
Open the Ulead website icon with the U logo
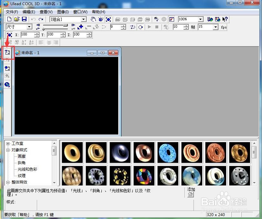point(210,19)
